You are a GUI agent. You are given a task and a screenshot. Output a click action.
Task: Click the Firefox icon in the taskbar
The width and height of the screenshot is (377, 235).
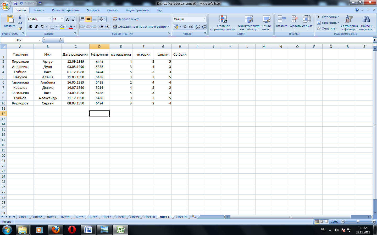click(x=56, y=230)
